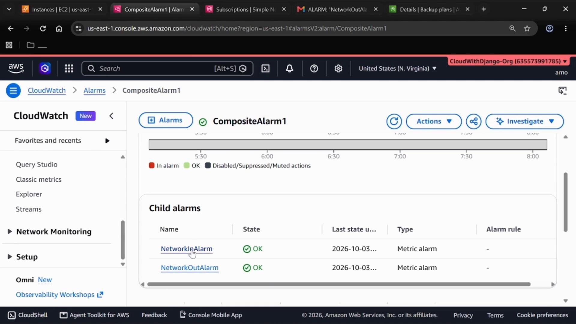Open the AWS console settings gear
This screenshot has height=324, width=576.
coord(338,68)
